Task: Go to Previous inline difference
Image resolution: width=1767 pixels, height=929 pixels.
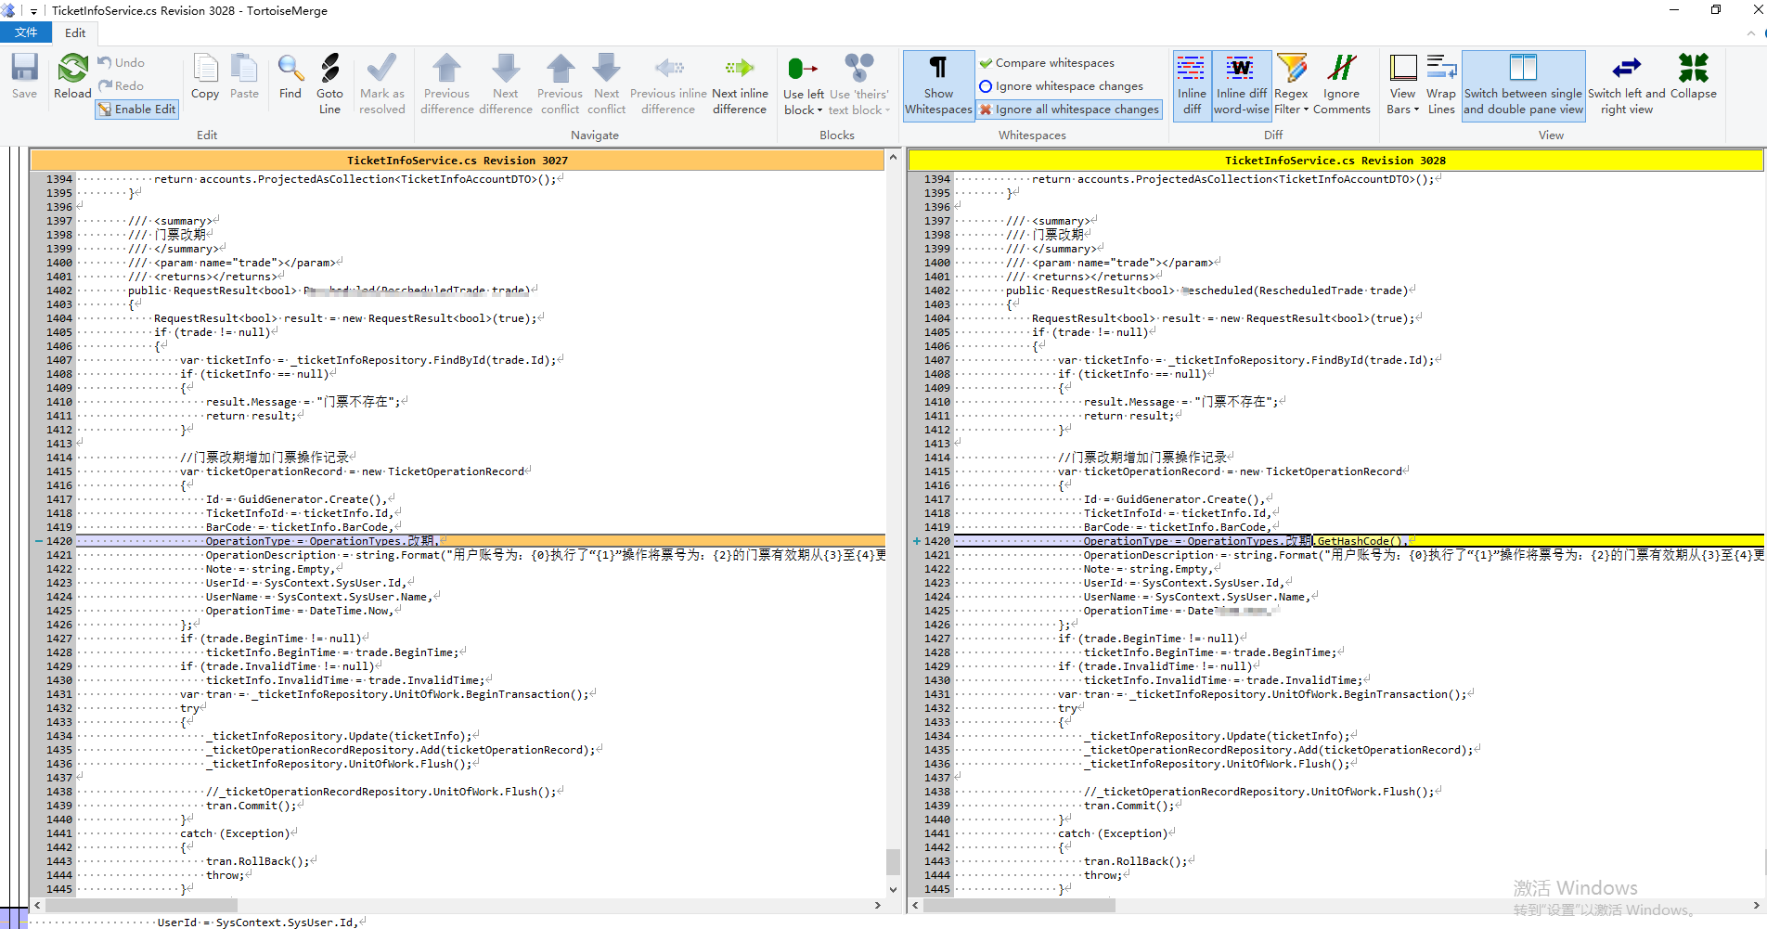Action: click(668, 84)
